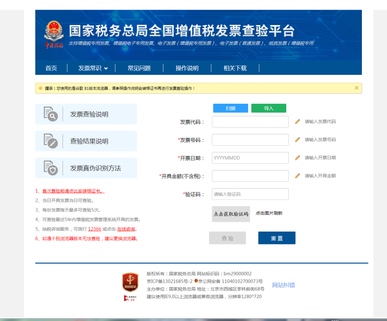Click the red party and government shield badge

[130, 282]
